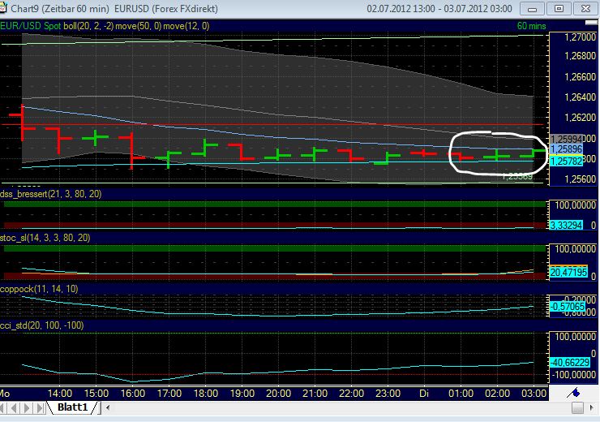
Task: Go to the previous sheet with the tab arrow
Action: tap(15, 408)
